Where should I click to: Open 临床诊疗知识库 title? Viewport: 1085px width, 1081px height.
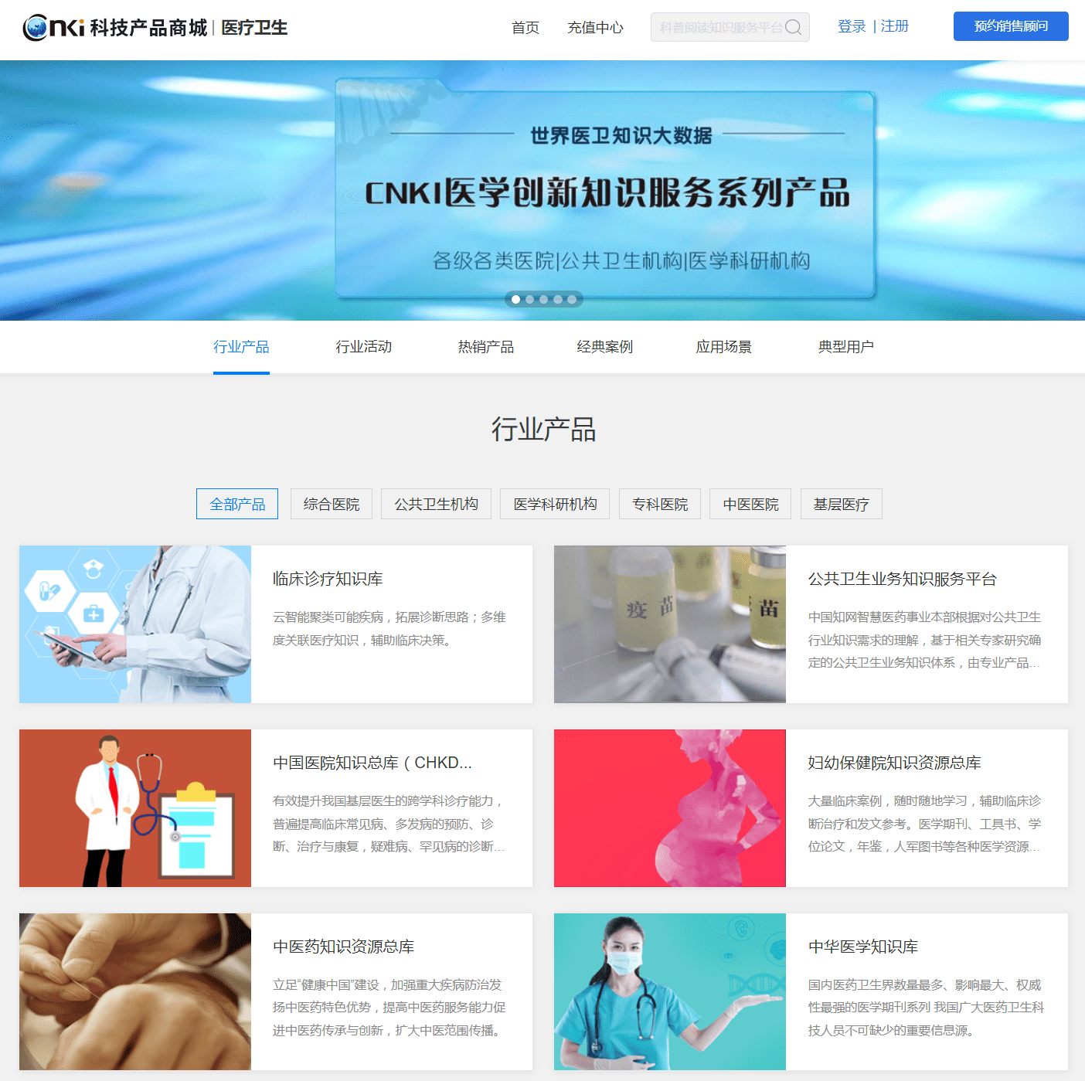328,579
